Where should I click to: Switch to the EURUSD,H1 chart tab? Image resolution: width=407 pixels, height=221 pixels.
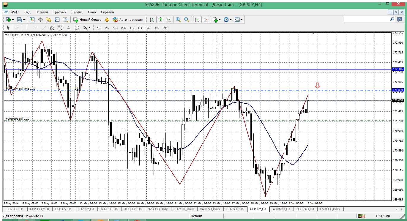15,209
